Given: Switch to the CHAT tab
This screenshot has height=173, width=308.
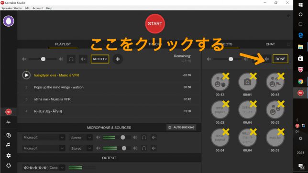Looking at the screenshot, I should (x=270, y=44).
